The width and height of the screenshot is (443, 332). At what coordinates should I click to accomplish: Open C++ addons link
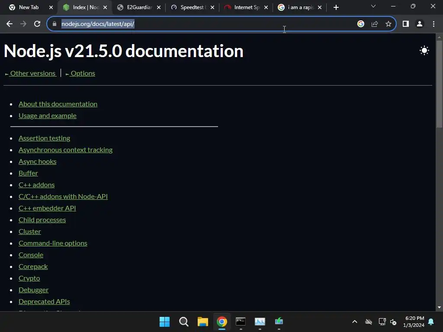click(37, 185)
